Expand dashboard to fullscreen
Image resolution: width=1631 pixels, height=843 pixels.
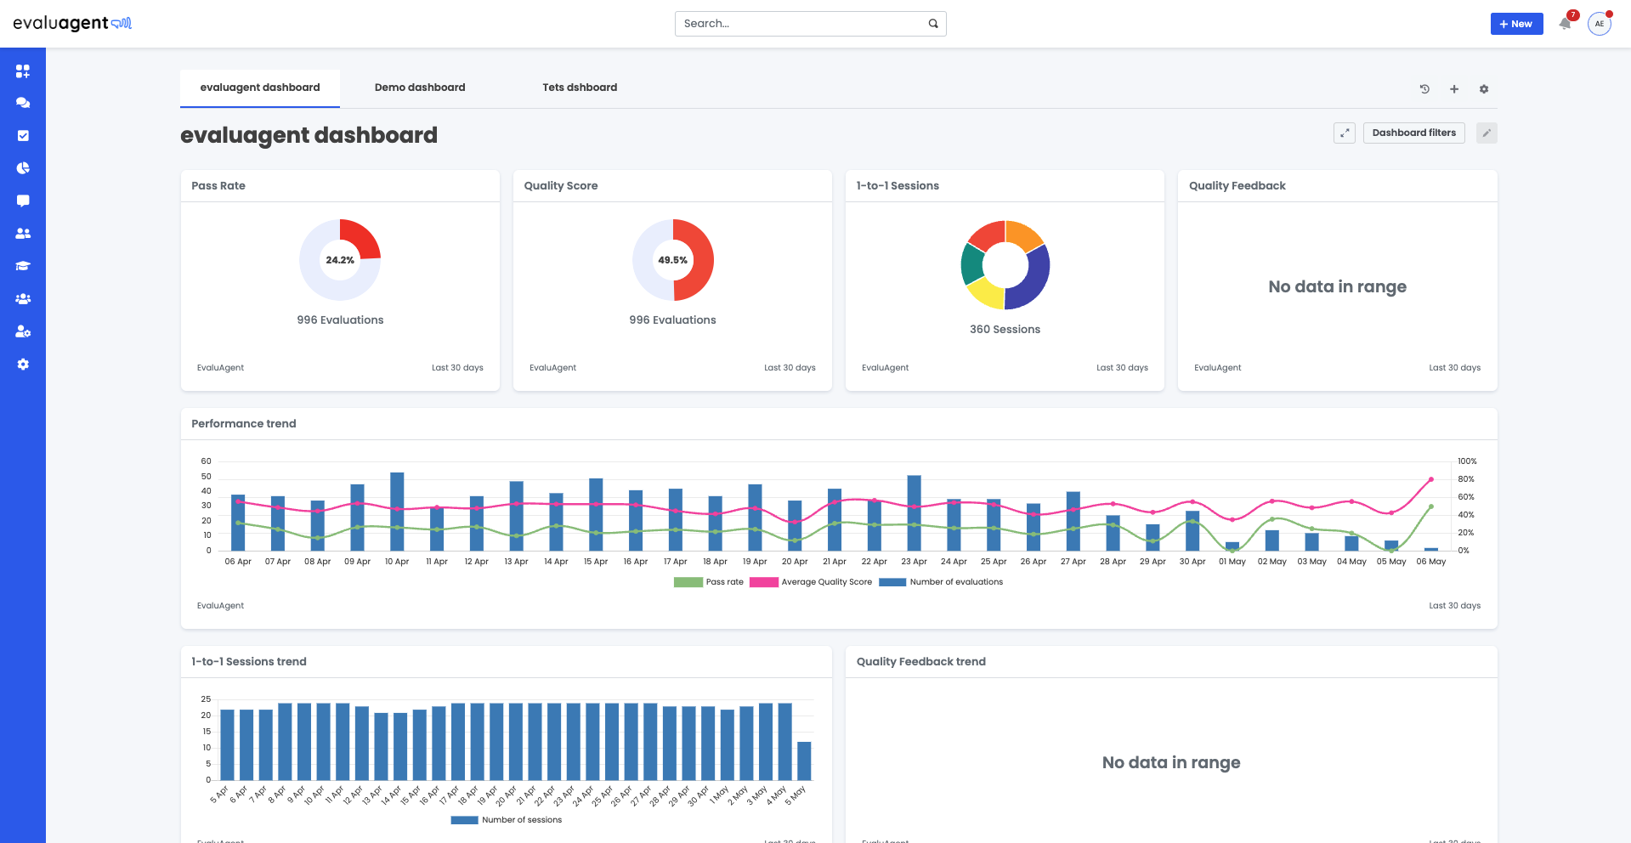[x=1345, y=133]
